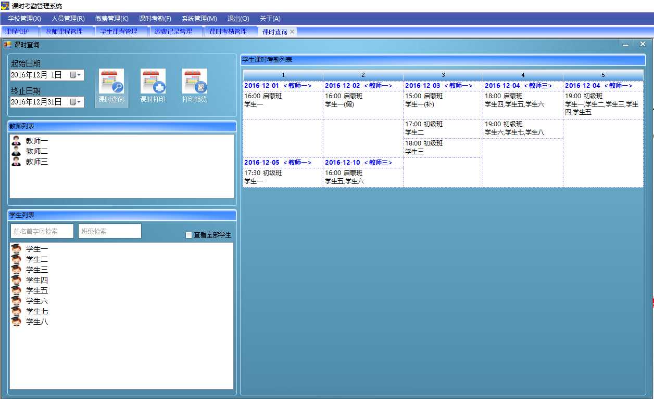Click the 17:00 初级班 学生二 entry

tap(443, 128)
